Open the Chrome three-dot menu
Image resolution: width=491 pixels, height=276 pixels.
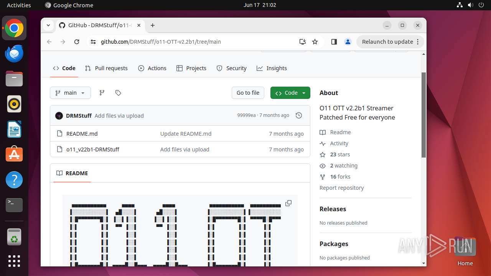tap(418, 42)
